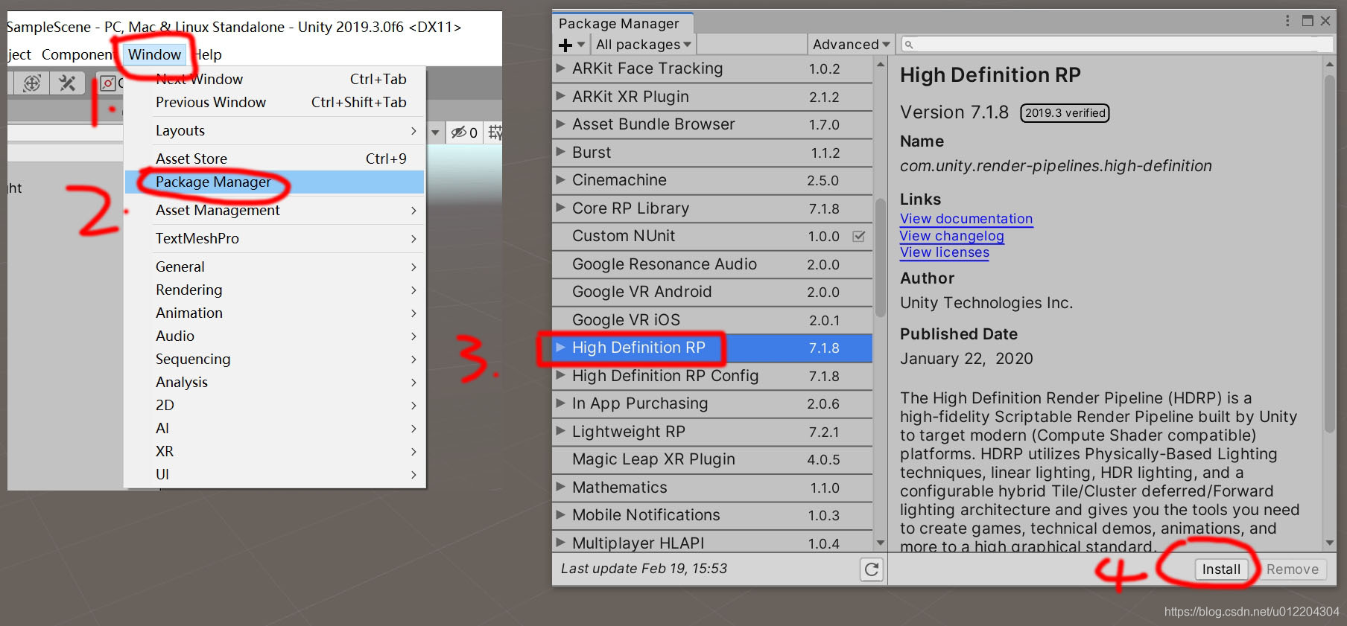Screen dimensions: 1347x626
Task: Expand Mobile Notifications package versions
Action: [x=560, y=515]
